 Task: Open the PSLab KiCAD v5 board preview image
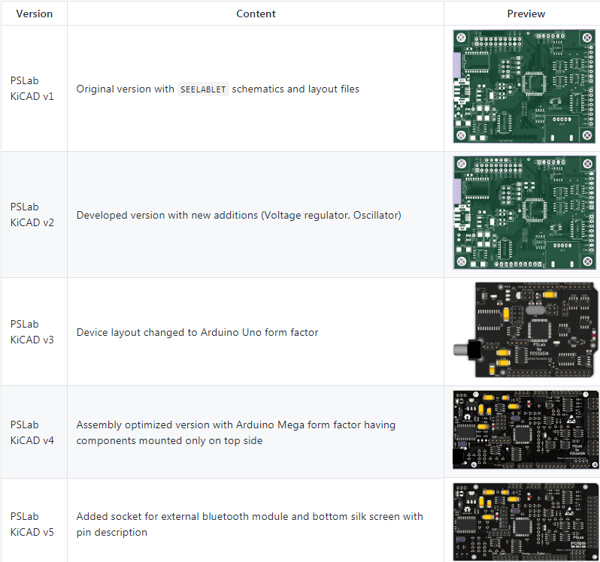tap(526, 522)
